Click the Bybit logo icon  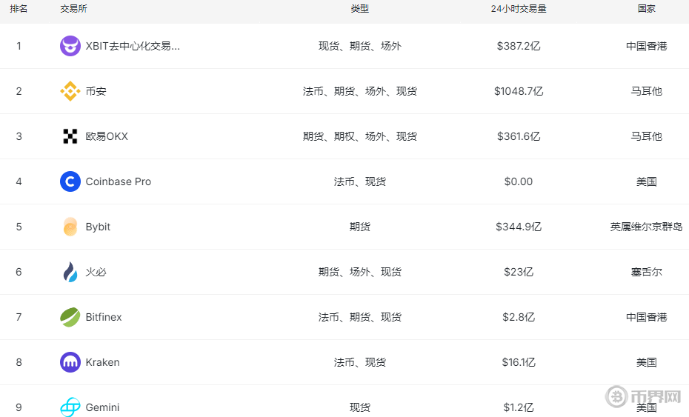click(70, 227)
